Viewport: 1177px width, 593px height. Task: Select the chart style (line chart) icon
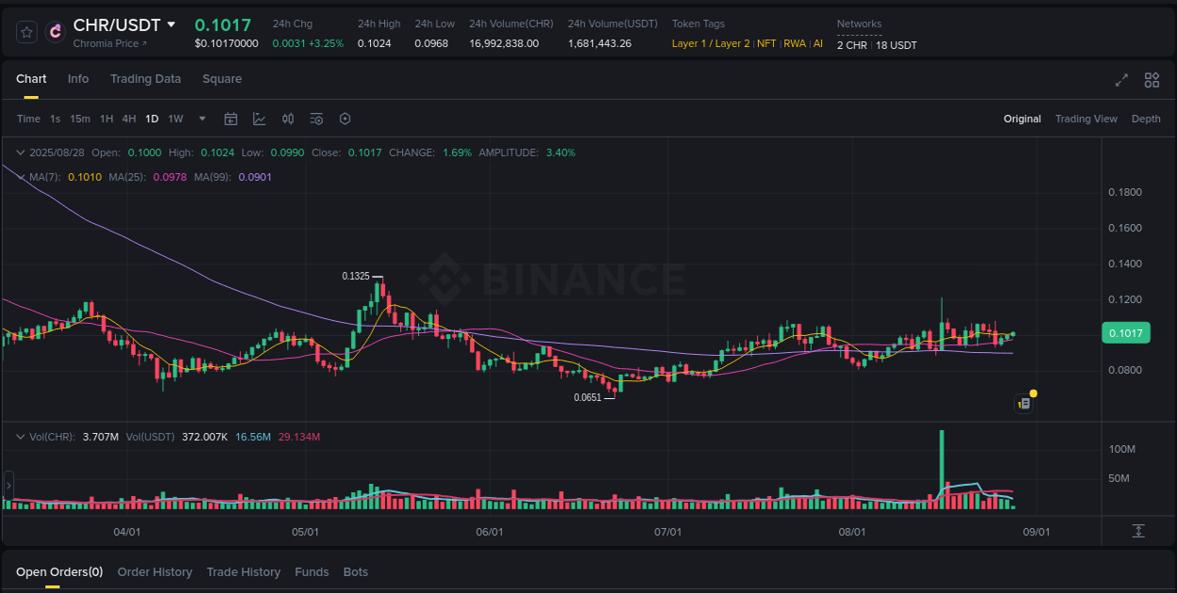tap(259, 119)
